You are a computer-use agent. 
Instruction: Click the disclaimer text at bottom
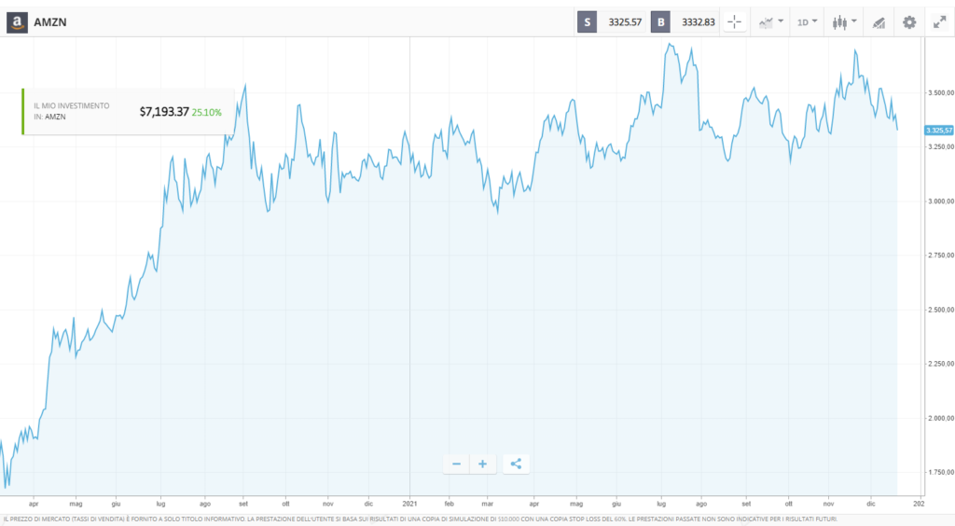coord(421,519)
